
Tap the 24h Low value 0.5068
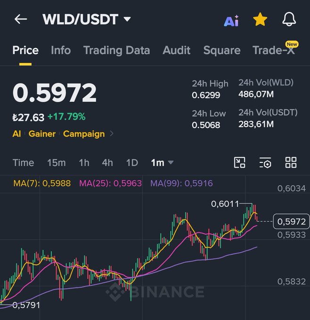tap(206, 125)
